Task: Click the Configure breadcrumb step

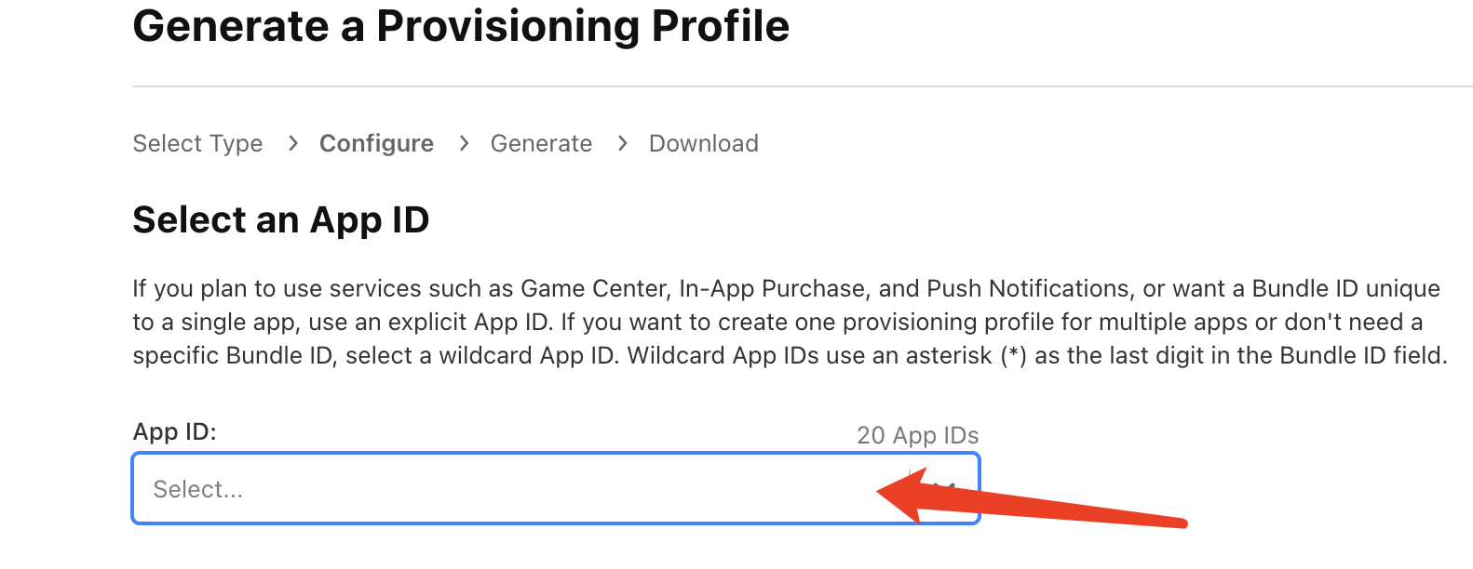Action: pyautogui.click(x=376, y=144)
